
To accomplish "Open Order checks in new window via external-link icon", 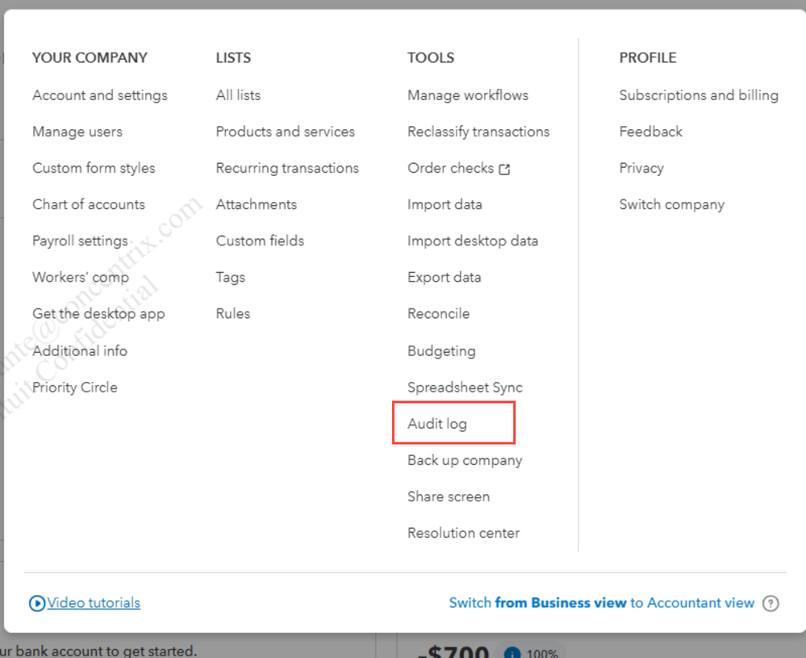I will pyautogui.click(x=506, y=168).
